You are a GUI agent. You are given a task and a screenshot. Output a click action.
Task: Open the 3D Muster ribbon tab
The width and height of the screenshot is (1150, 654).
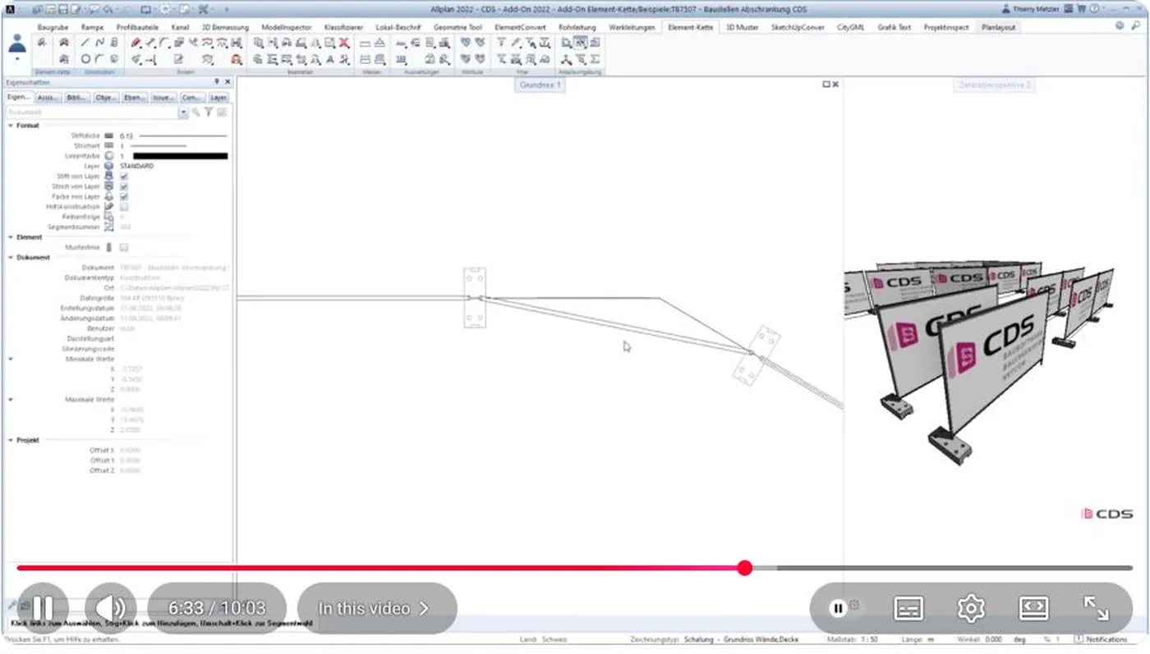[x=743, y=27]
